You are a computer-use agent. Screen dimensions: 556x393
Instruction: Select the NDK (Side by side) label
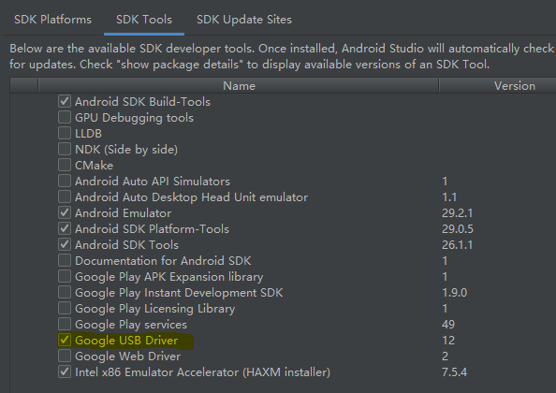(x=126, y=150)
